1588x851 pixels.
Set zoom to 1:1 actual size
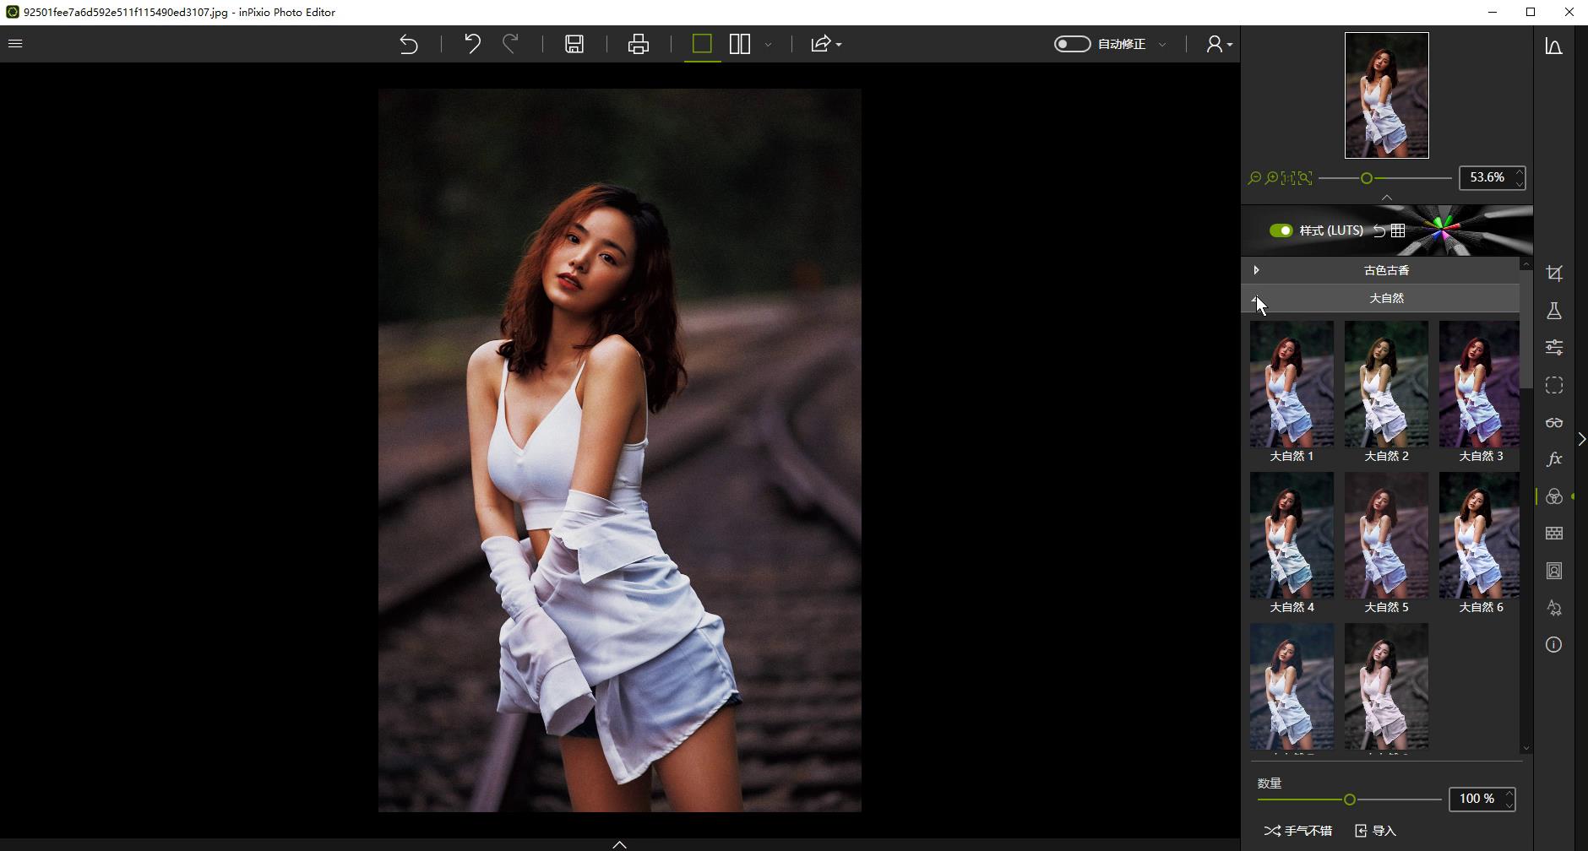1288,178
